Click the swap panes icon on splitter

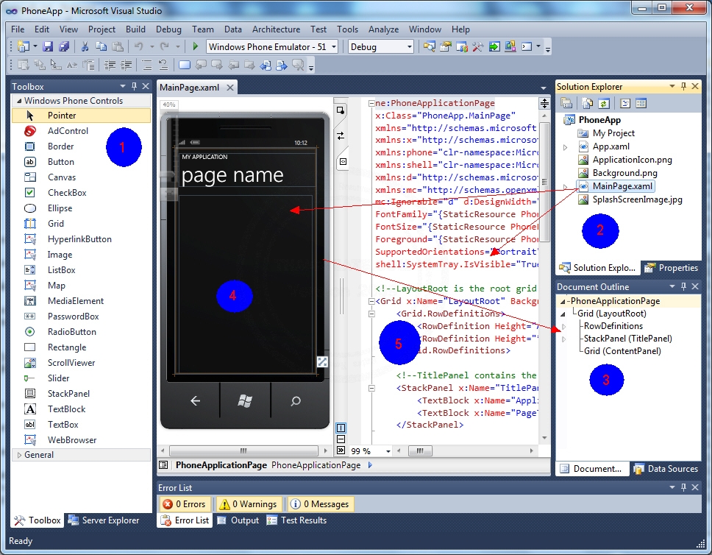coord(341,135)
